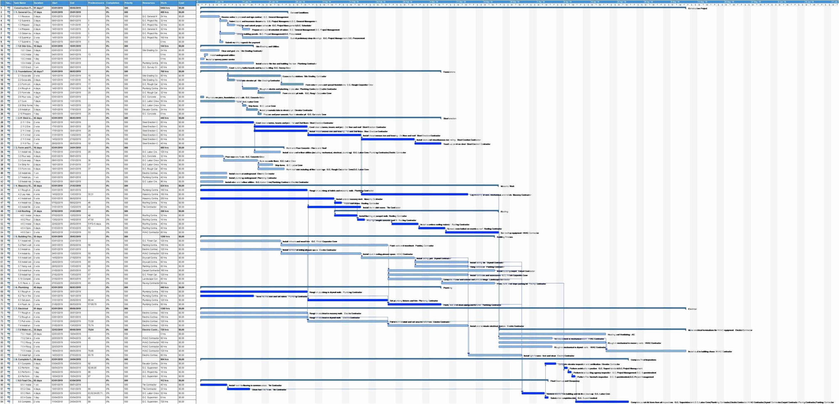
Task: Click the task icon beside 2. Foundations
Action: (9, 70)
